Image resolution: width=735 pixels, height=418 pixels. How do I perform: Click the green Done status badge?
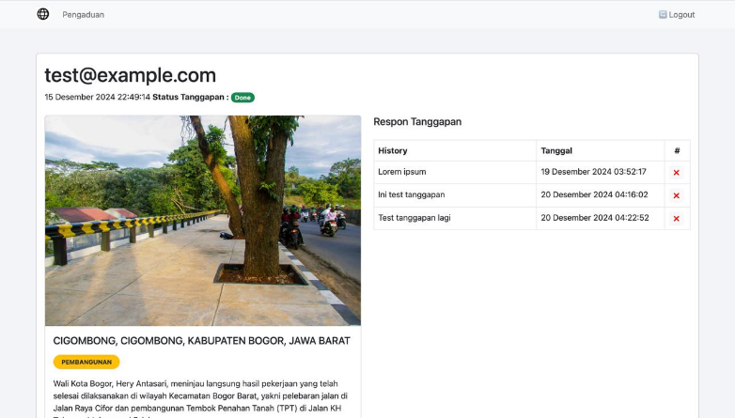(x=242, y=98)
